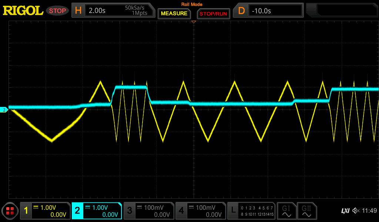
Task: Expand the L digital channels panel
Action: point(252,211)
